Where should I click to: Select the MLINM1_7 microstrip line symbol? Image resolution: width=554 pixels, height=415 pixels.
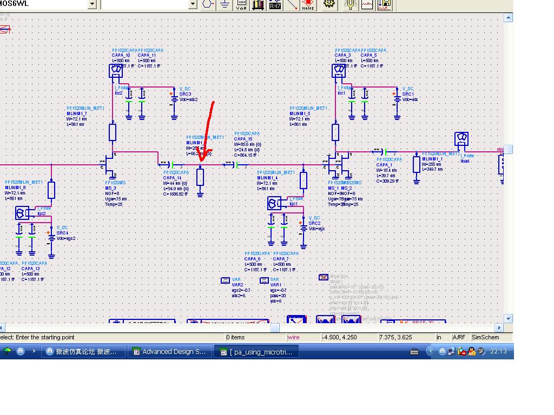pos(113,132)
